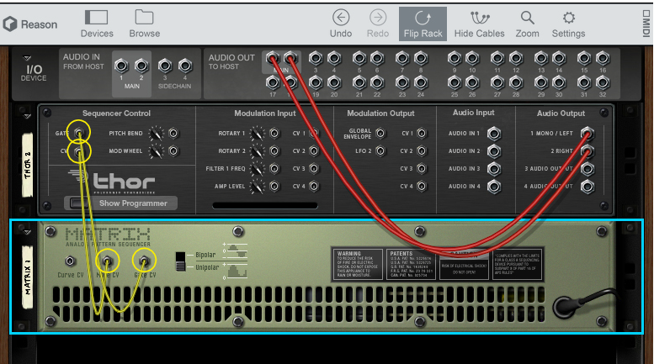Click Sidechain input jack 3

(x=165, y=66)
